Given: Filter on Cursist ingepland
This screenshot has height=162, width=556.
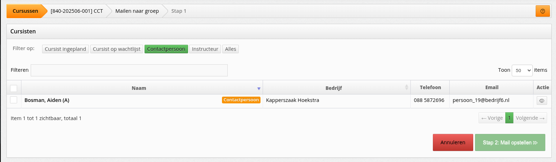Looking at the screenshot, I should pos(65,49).
